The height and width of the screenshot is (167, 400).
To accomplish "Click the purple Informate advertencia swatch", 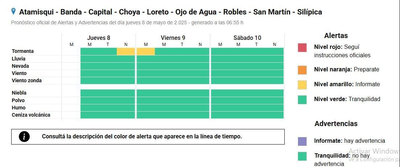I will 302,141.
